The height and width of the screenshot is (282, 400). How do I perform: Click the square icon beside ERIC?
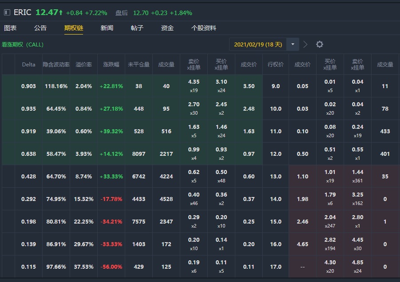(x=7, y=12)
